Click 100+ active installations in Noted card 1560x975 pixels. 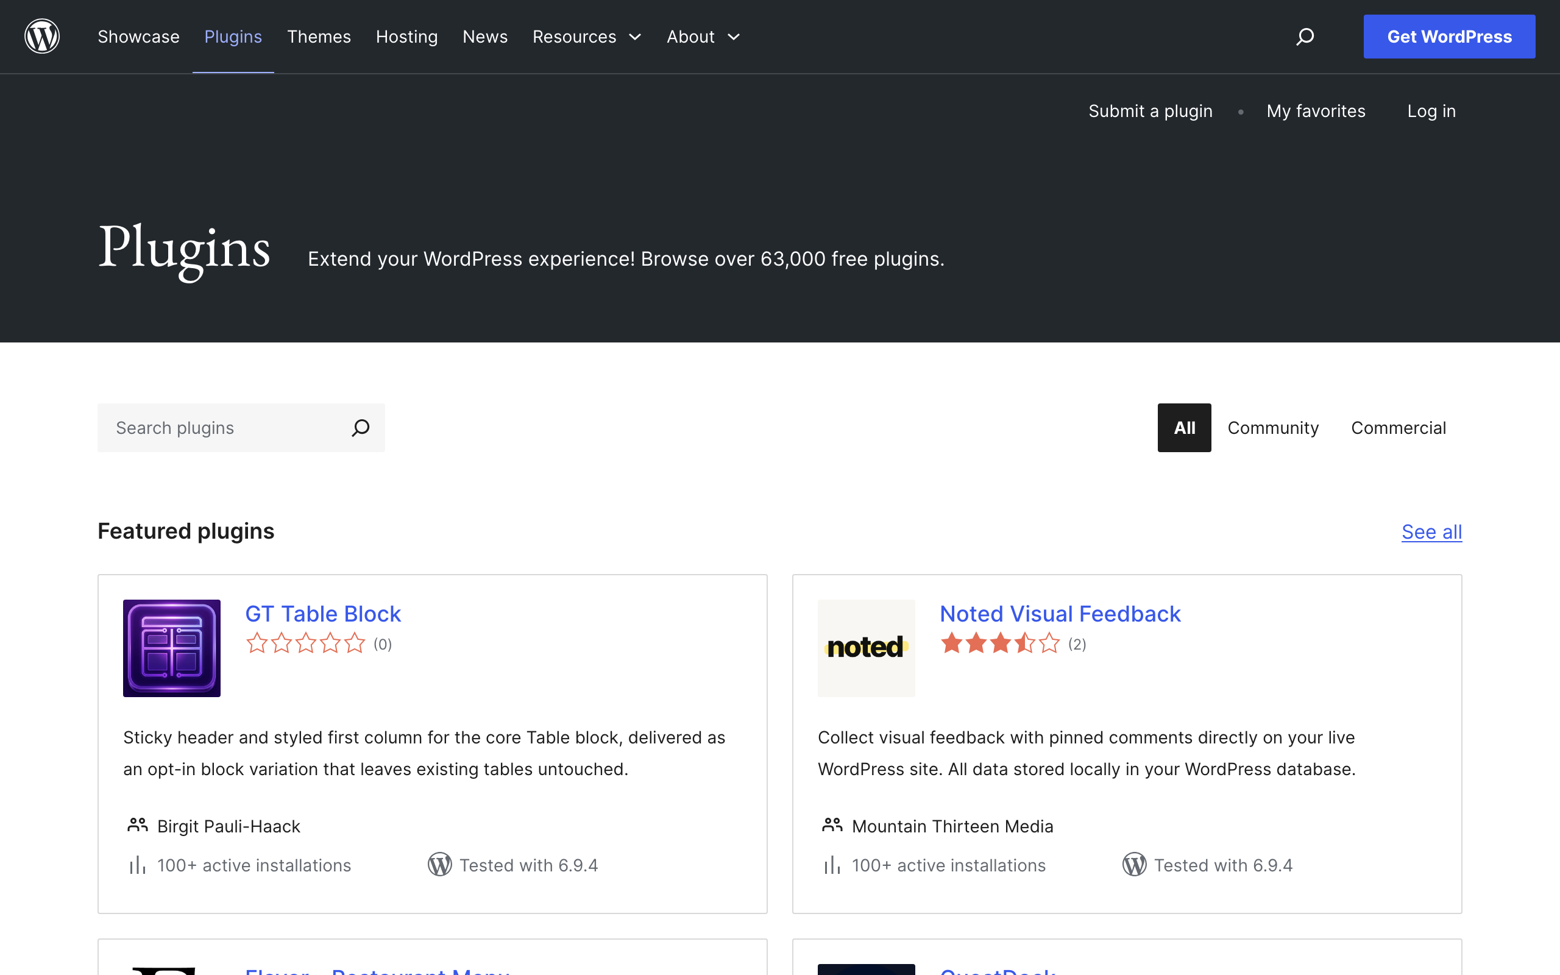(x=949, y=865)
